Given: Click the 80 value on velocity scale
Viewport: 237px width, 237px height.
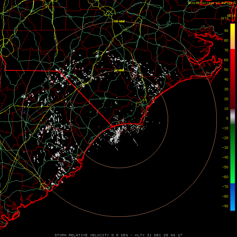Looking at the screenshot, I should (226, 40).
